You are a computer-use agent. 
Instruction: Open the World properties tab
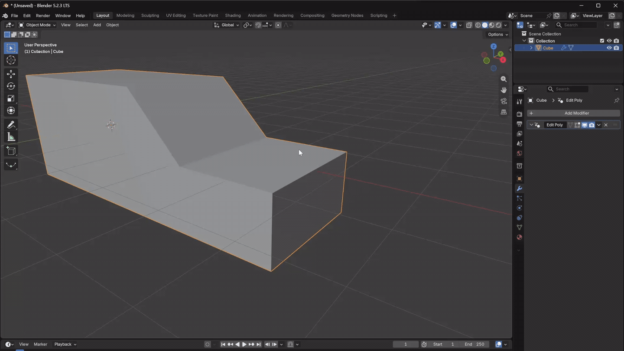(519, 153)
